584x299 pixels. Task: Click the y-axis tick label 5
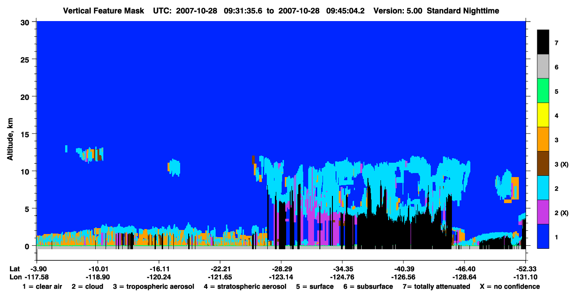(x=28, y=208)
